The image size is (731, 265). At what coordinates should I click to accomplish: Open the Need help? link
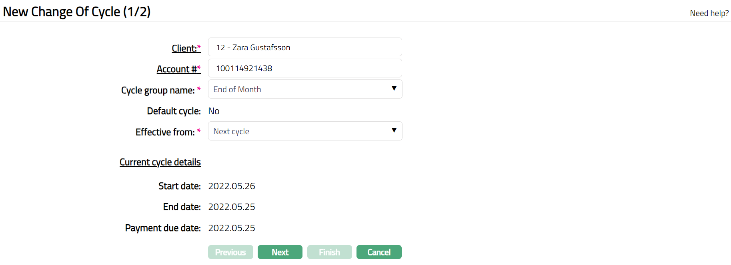709,13
